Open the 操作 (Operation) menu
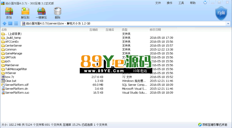 click(170, 3)
